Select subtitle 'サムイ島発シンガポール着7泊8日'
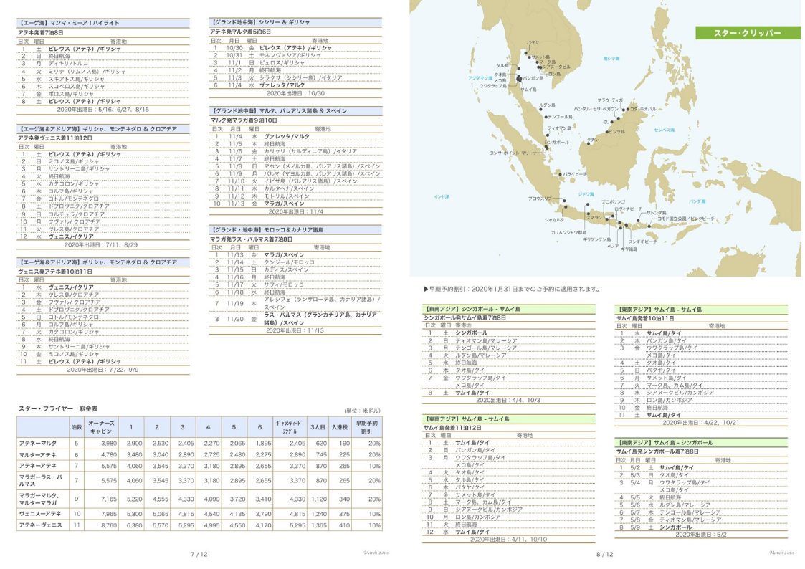 tap(657, 451)
